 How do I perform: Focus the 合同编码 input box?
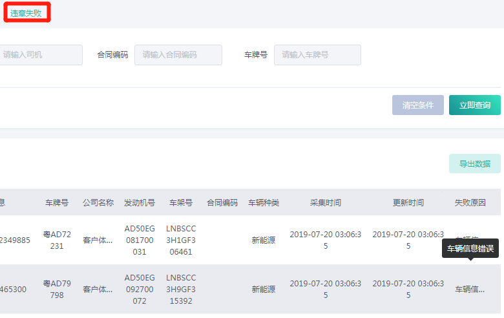[x=178, y=55]
